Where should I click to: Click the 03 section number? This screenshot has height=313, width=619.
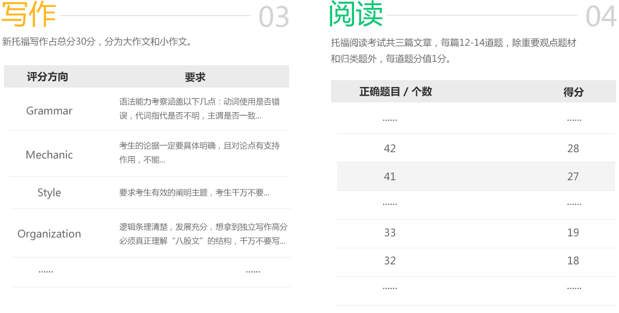click(x=274, y=17)
